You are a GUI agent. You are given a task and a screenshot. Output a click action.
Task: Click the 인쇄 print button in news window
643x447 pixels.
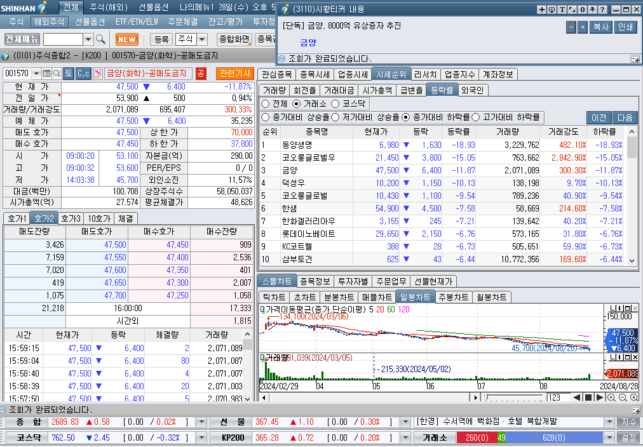pyautogui.click(x=625, y=27)
